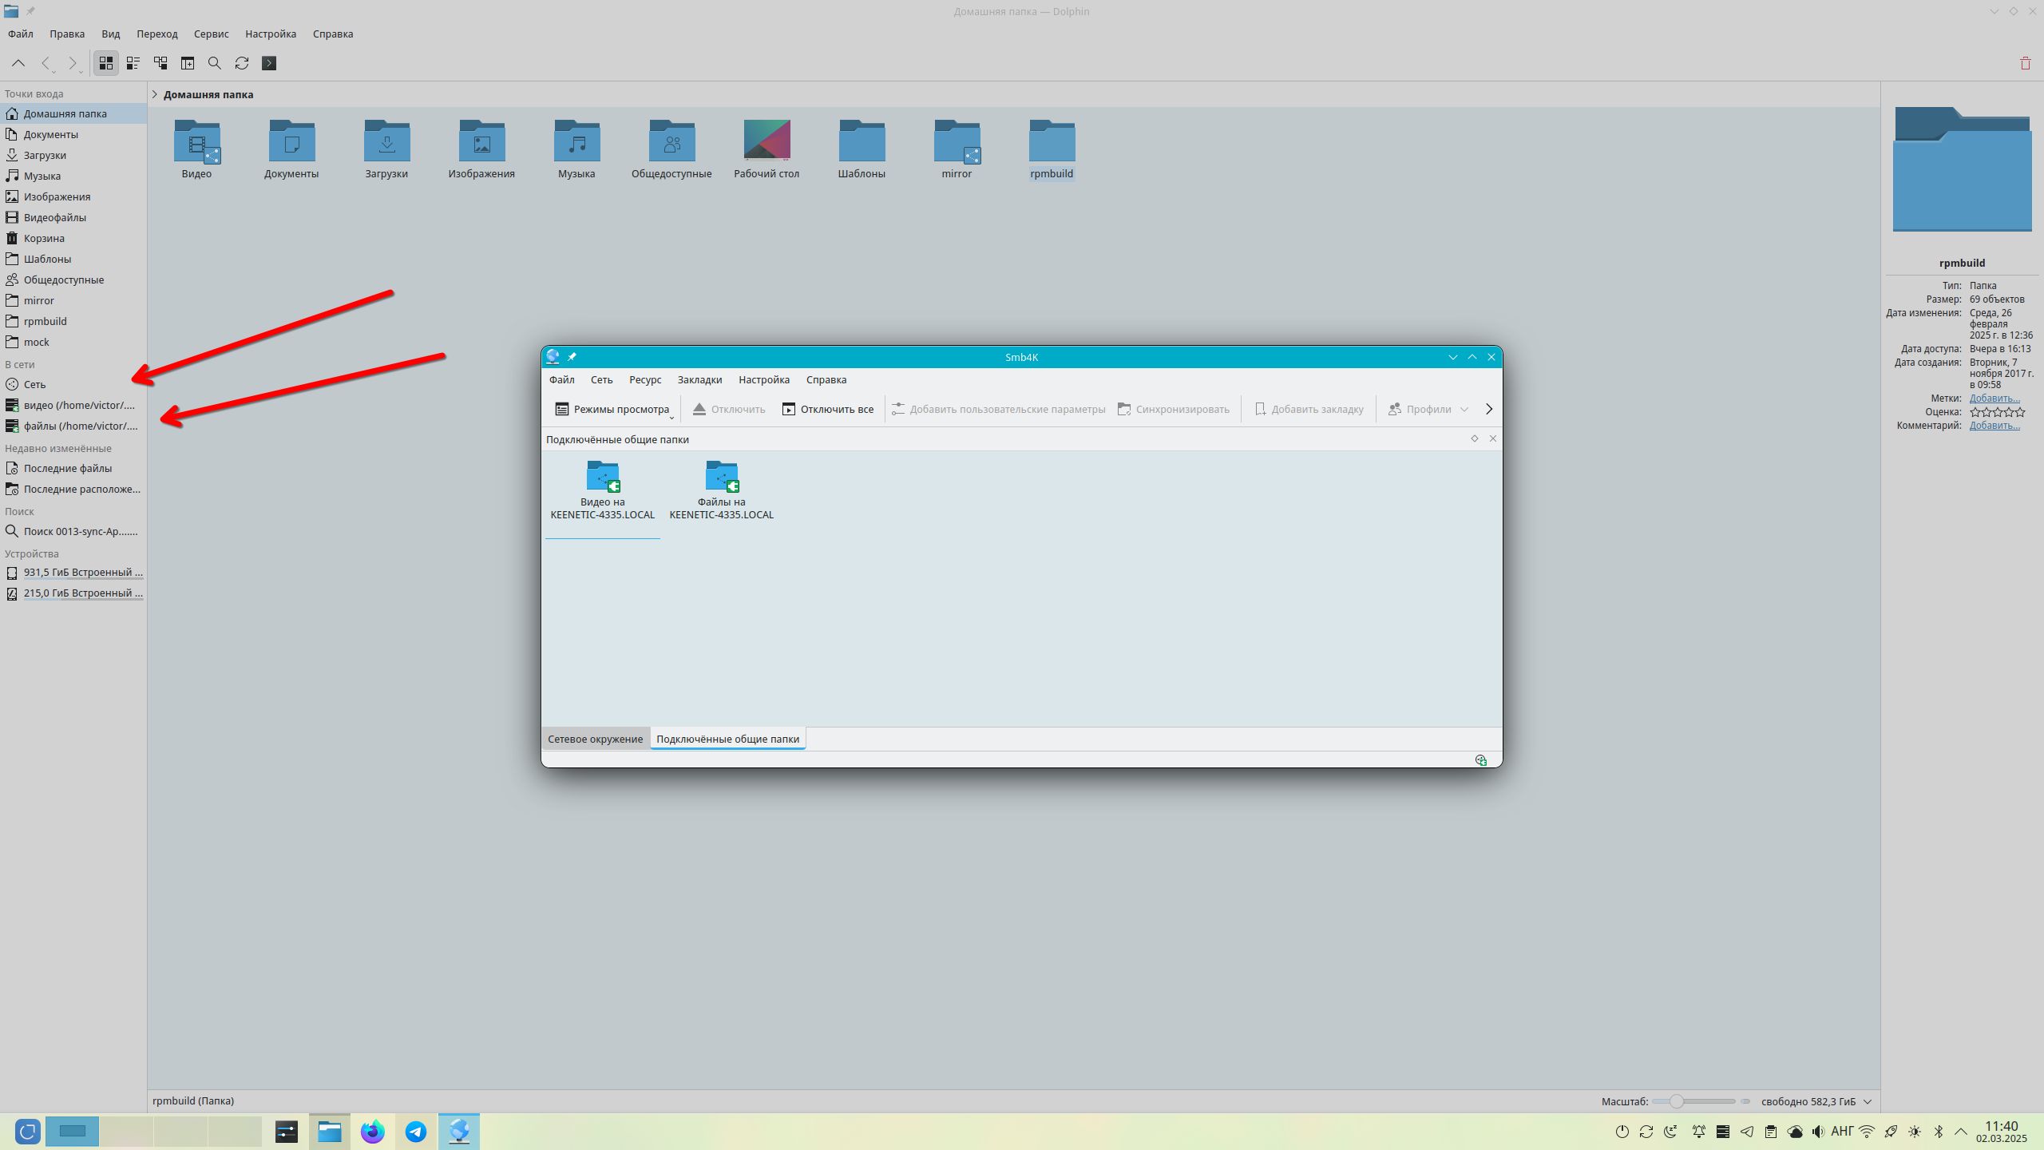Open Режимы просмотра dropdown in Smb4K
Viewport: 2044px width, 1150px height.
613,409
